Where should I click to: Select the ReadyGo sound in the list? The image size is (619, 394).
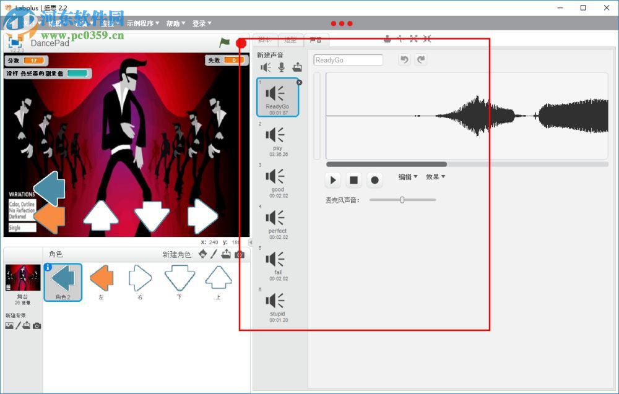coord(277,97)
